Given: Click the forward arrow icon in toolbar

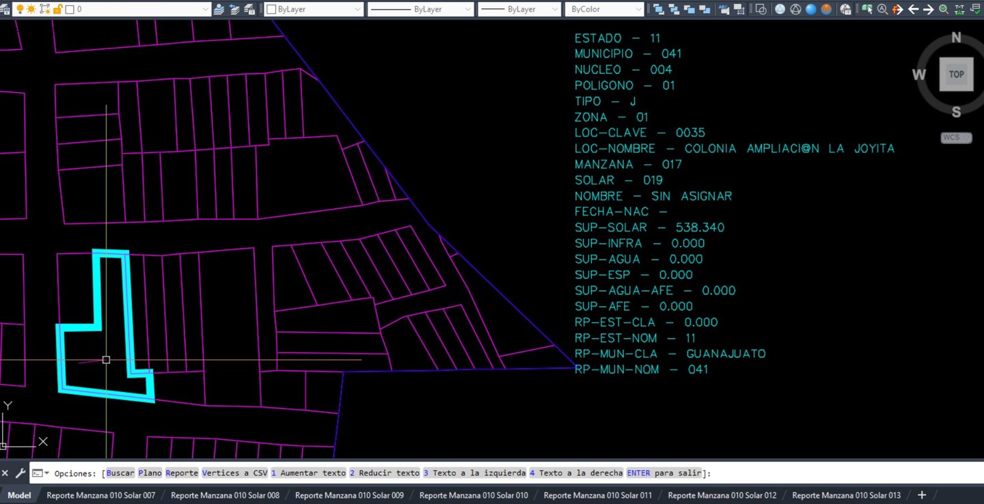Looking at the screenshot, I should (x=928, y=10).
